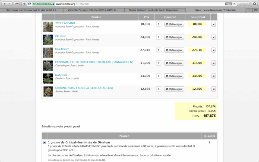Select the Critical+ féminisée free gift radio
This screenshot has height=162, width=259.
(44, 143)
